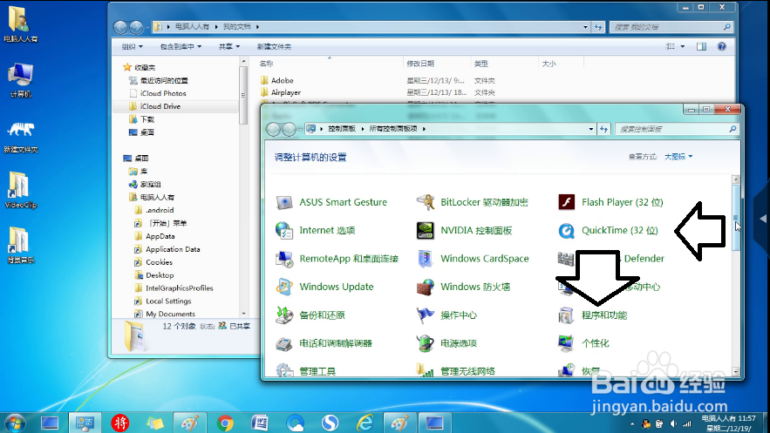Screen dimensions: 770x433
Task: Click the Windows Start orb
Action: 14,423
